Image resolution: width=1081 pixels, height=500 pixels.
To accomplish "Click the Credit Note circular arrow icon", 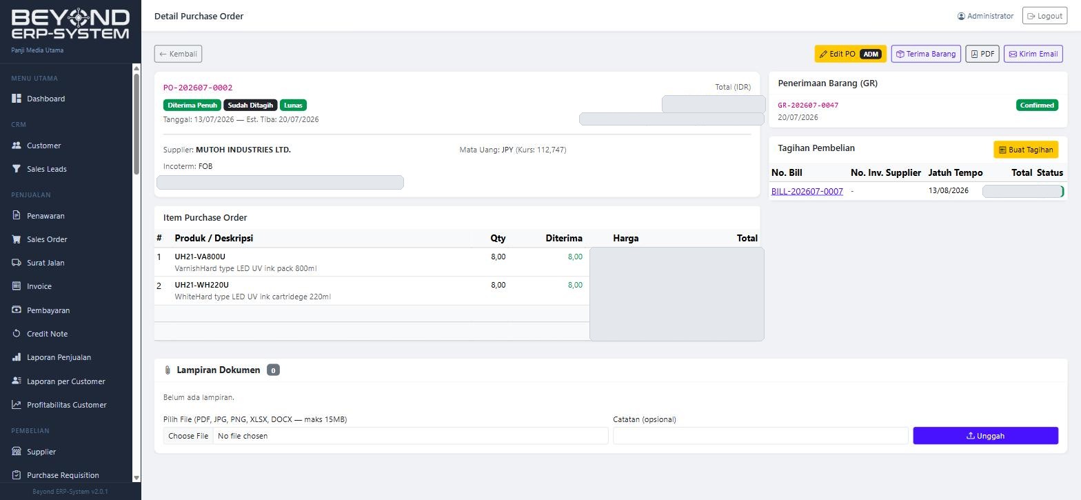I will (17, 334).
